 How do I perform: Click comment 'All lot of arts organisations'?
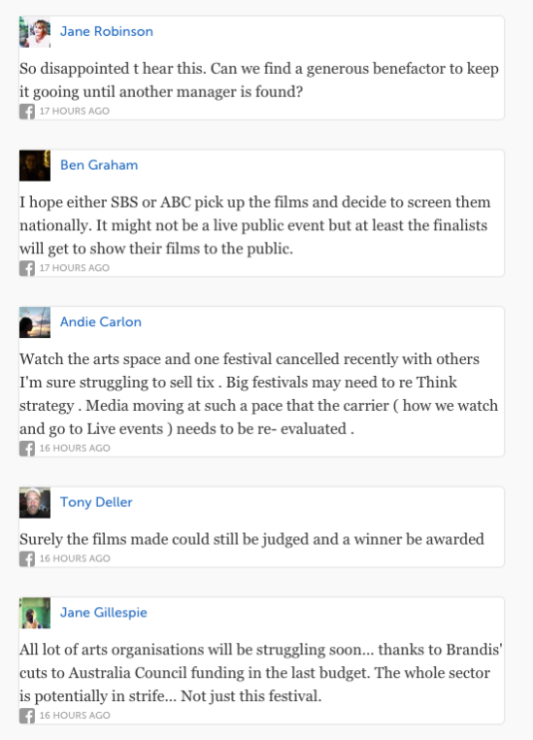tap(261, 673)
